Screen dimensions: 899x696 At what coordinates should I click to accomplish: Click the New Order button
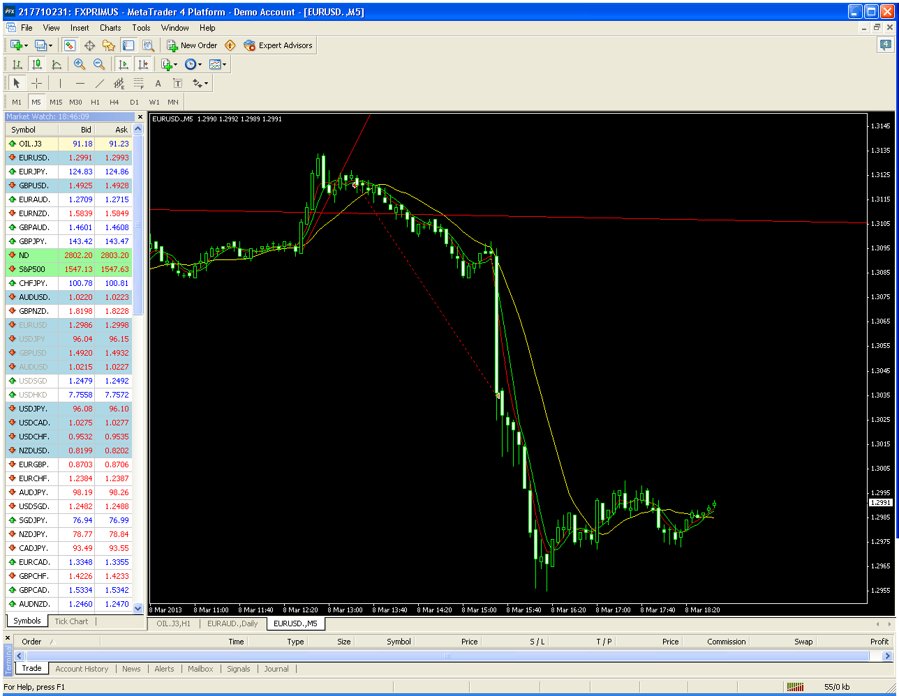pyautogui.click(x=191, y=45)
